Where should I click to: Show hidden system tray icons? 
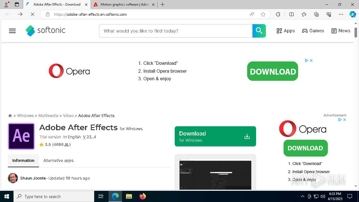tap(302, 196)
